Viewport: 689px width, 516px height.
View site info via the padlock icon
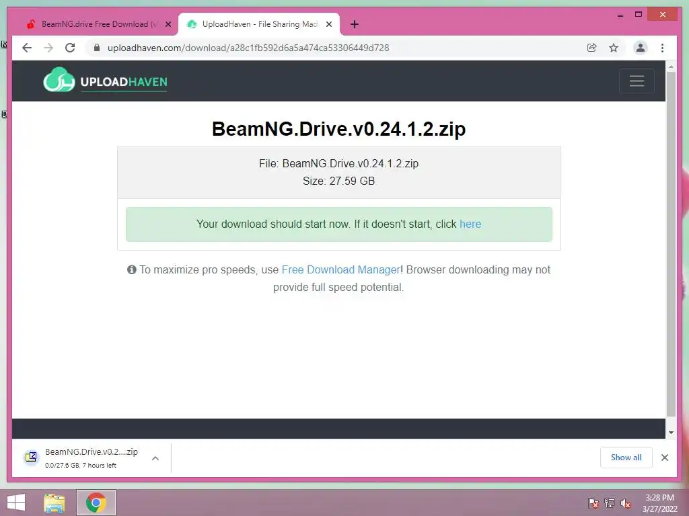[97, 48]
